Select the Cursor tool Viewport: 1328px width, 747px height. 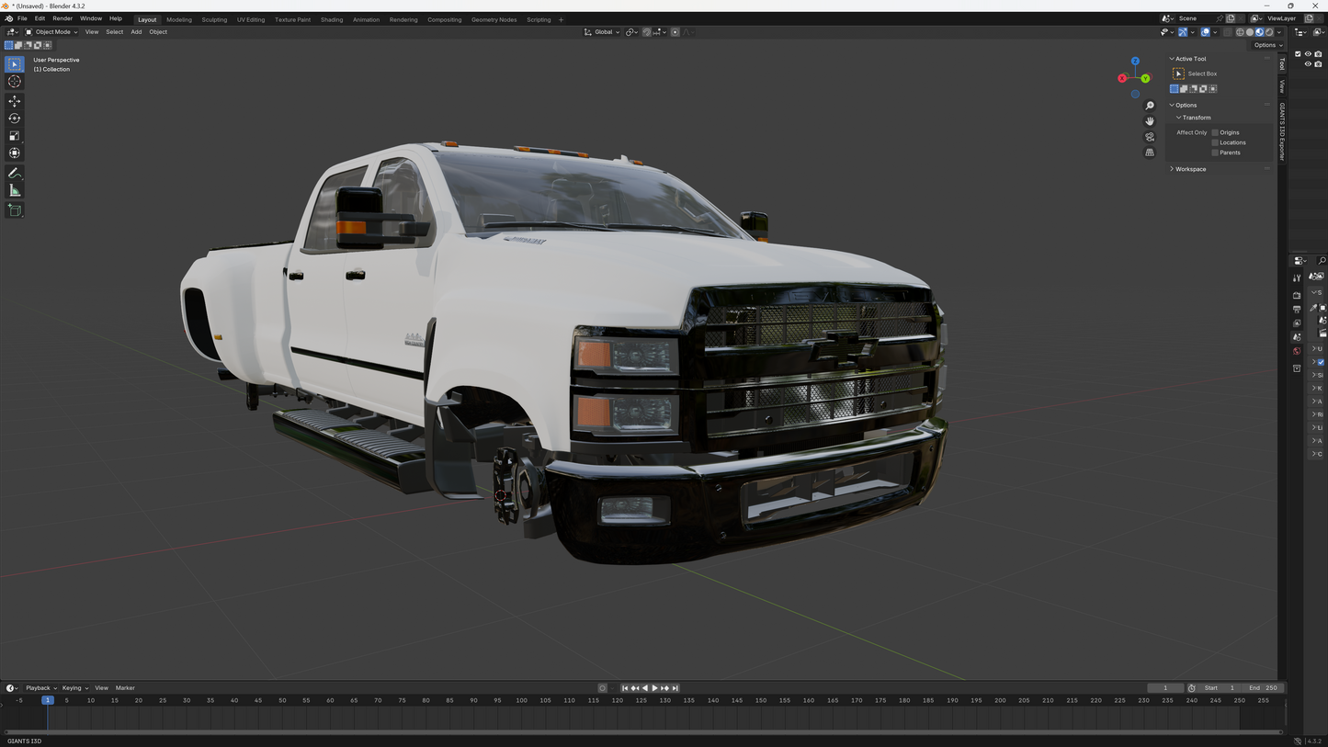15,82
